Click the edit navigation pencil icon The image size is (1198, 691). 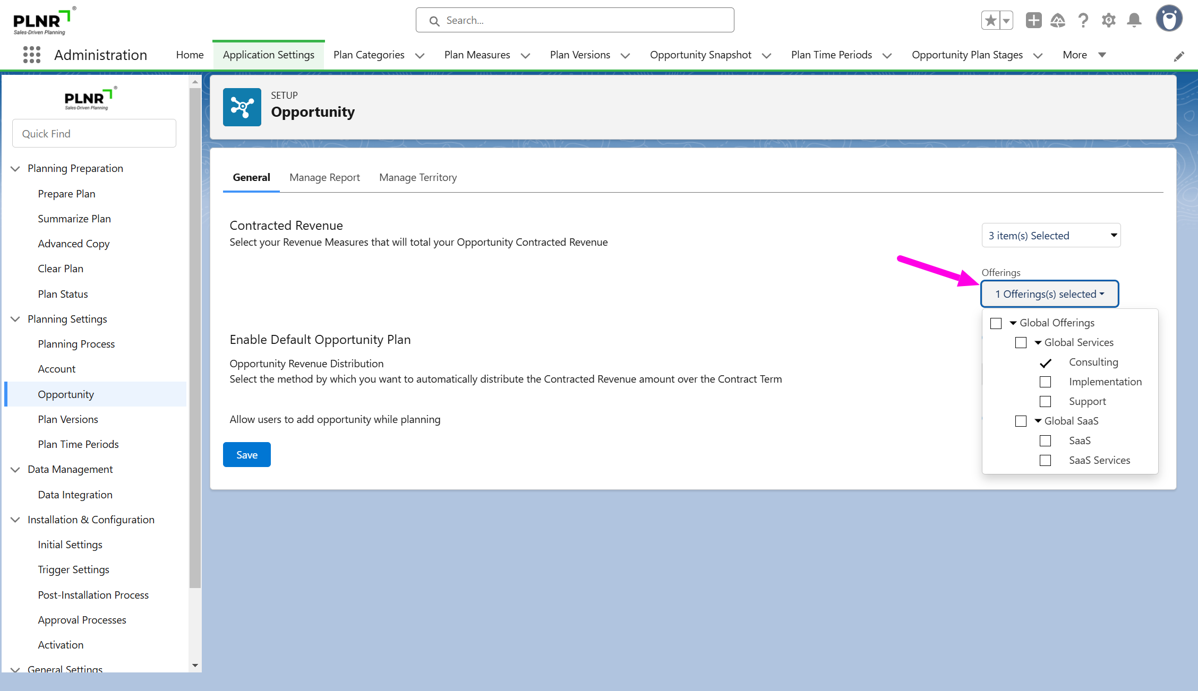tap(1179, 56)
